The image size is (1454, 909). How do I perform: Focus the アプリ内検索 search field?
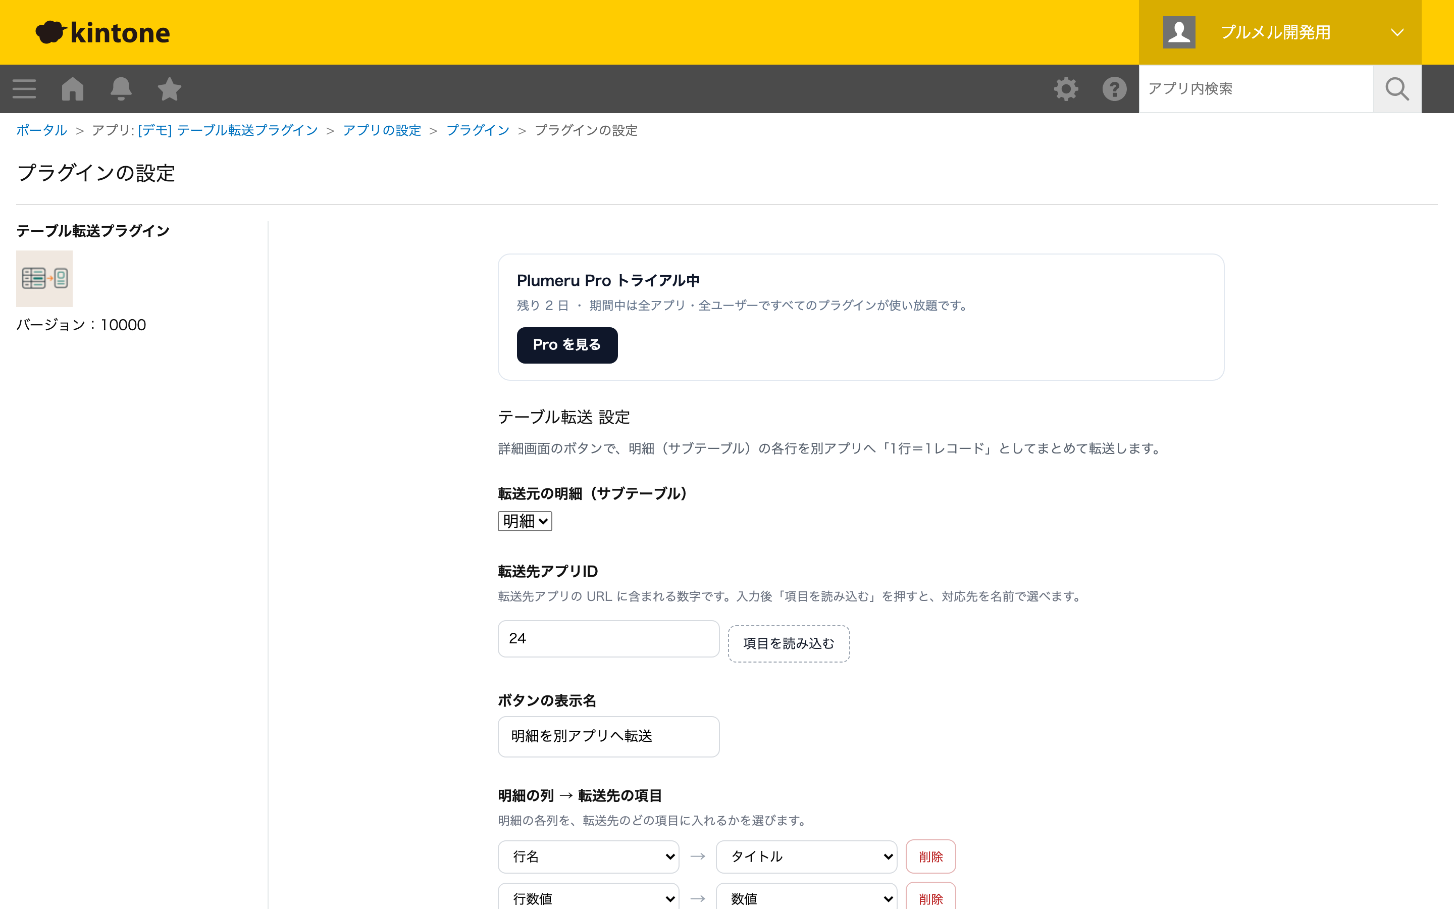1256,89
